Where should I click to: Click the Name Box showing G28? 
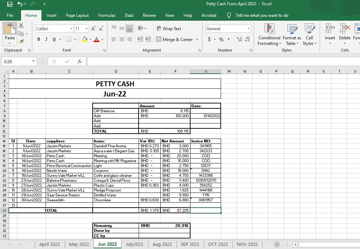pos(16,61)
